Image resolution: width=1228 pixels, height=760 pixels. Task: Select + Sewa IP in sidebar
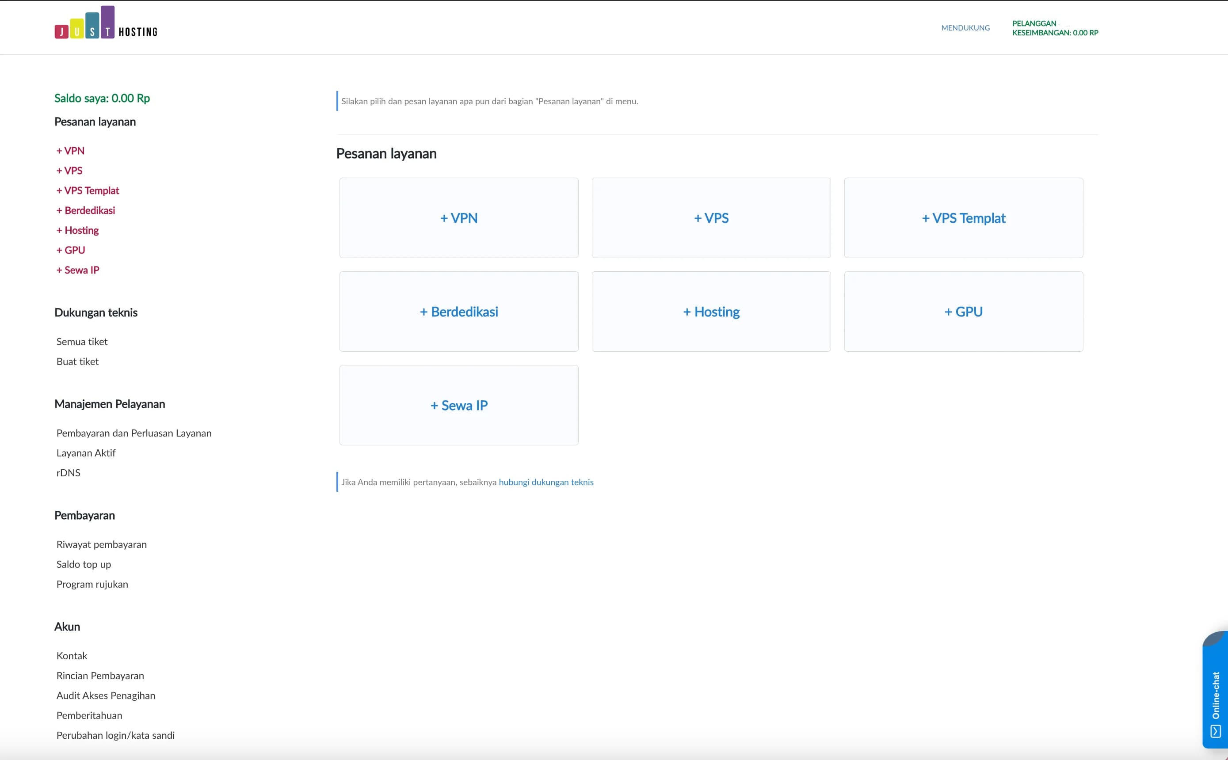tap(78, 270)
